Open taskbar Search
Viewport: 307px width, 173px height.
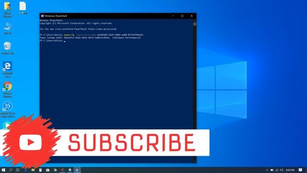[11, 170]
